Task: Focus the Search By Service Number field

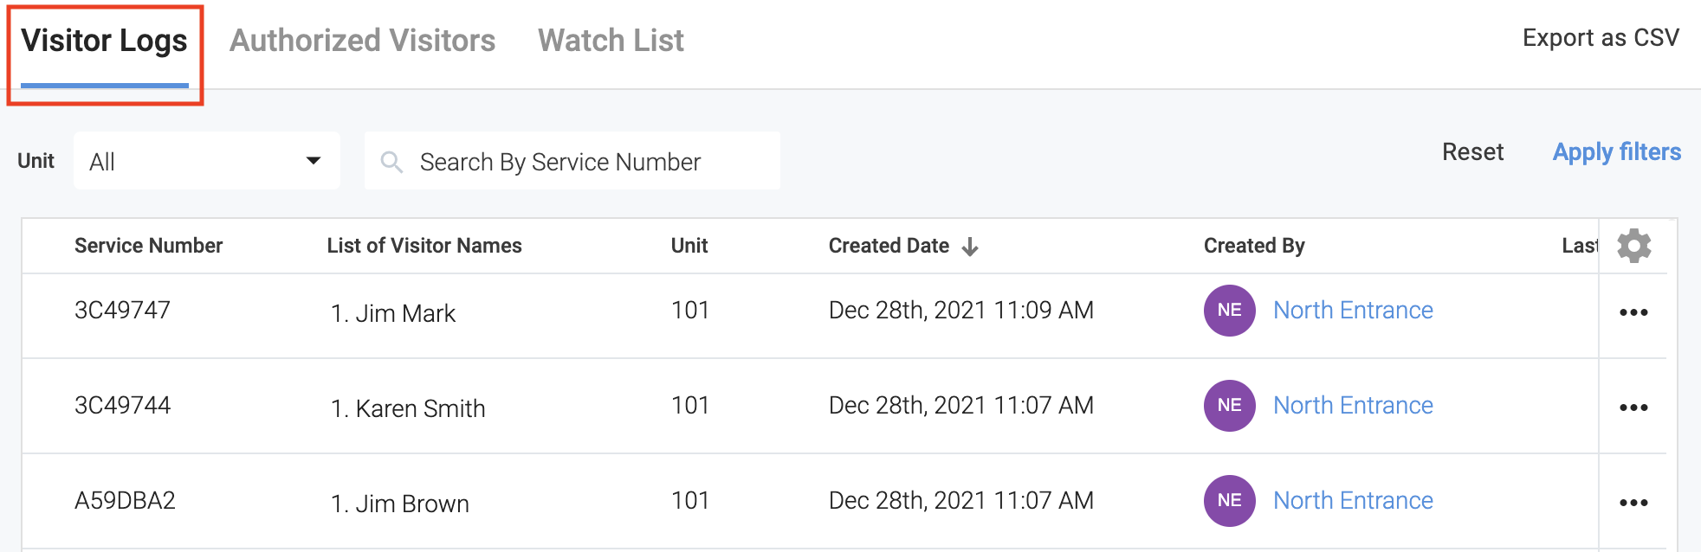Action: 589,162
